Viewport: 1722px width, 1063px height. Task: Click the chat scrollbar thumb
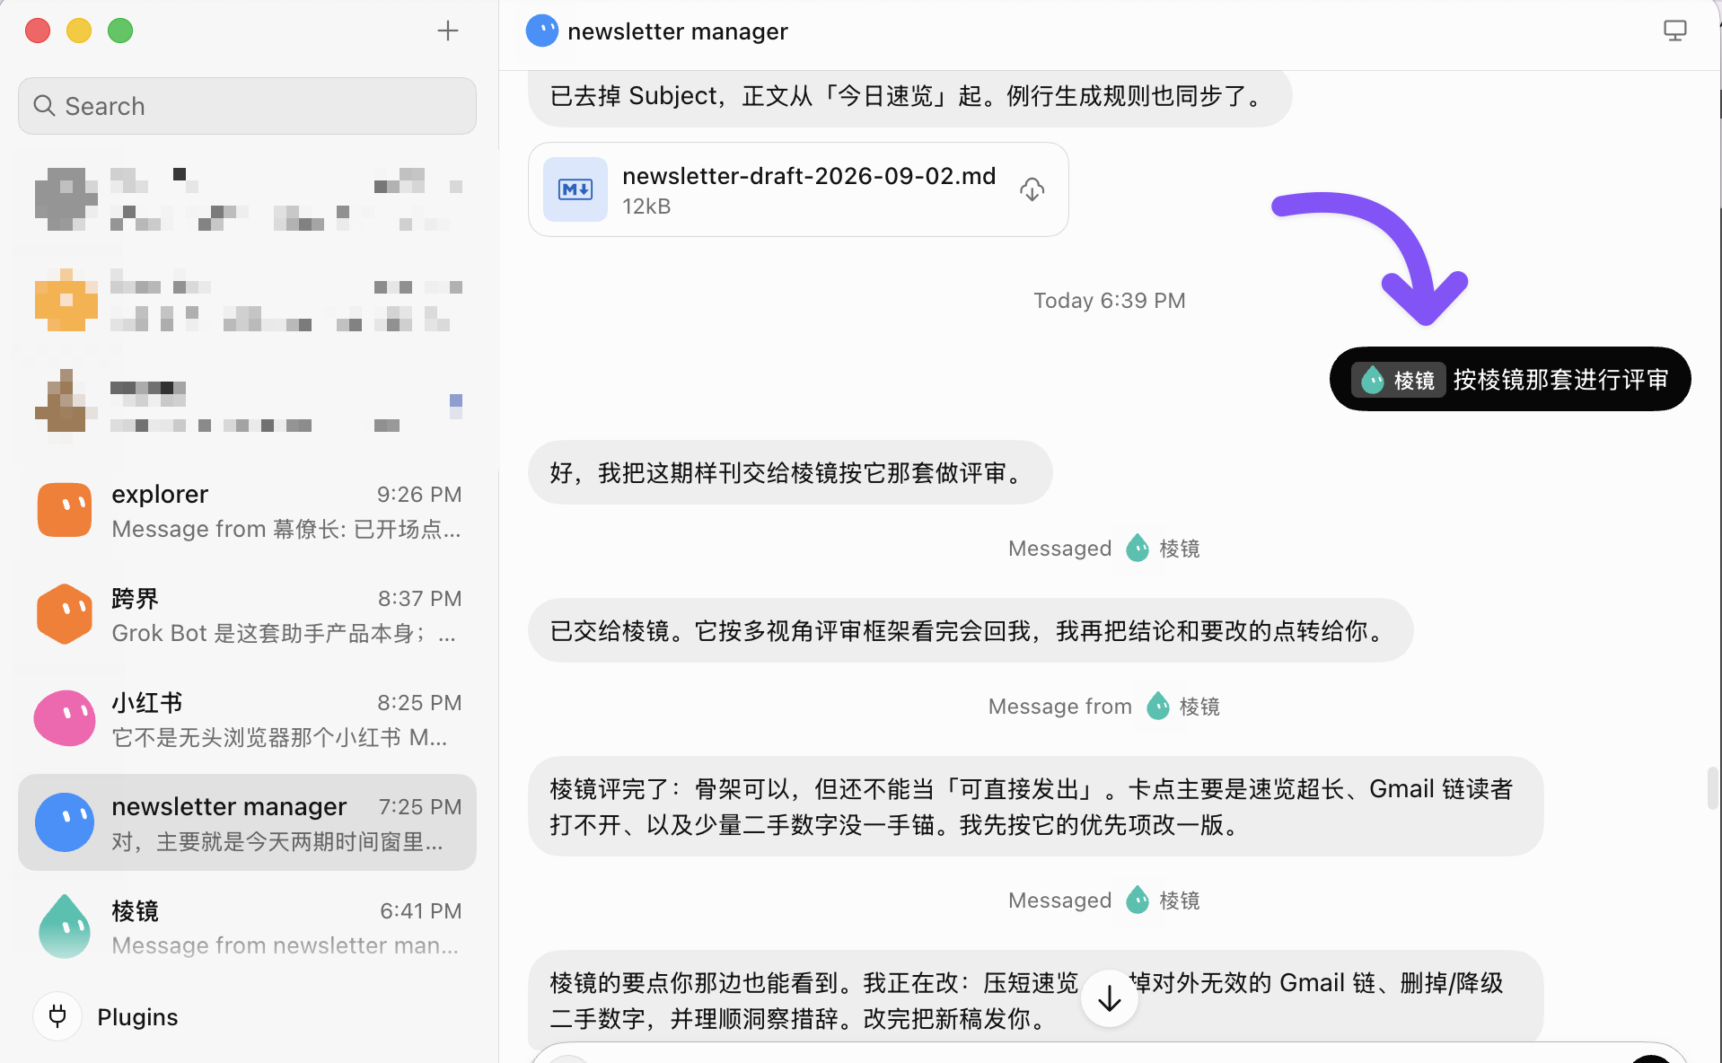1713,787
